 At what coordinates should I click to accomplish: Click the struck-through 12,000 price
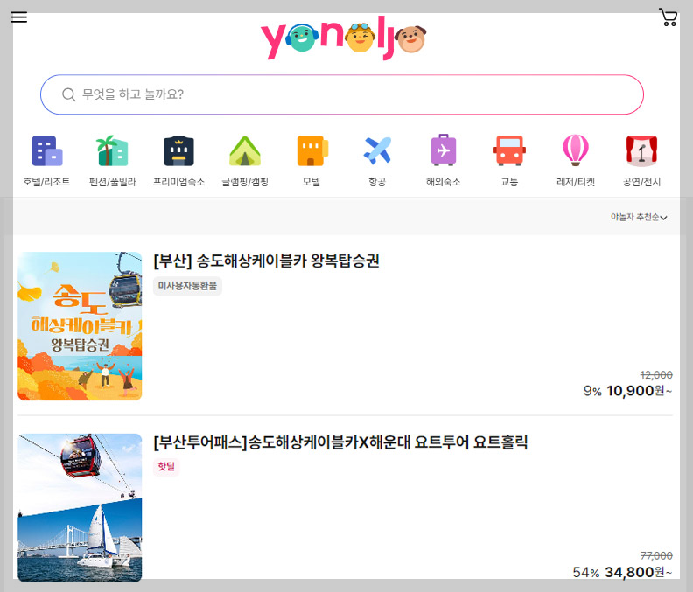(x=656, y=375)
